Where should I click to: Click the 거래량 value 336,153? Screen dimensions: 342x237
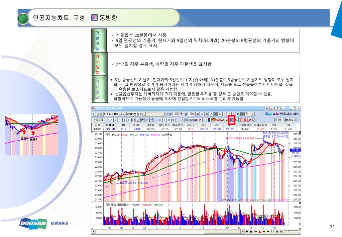pyautogui.click(x=150, y=129)
